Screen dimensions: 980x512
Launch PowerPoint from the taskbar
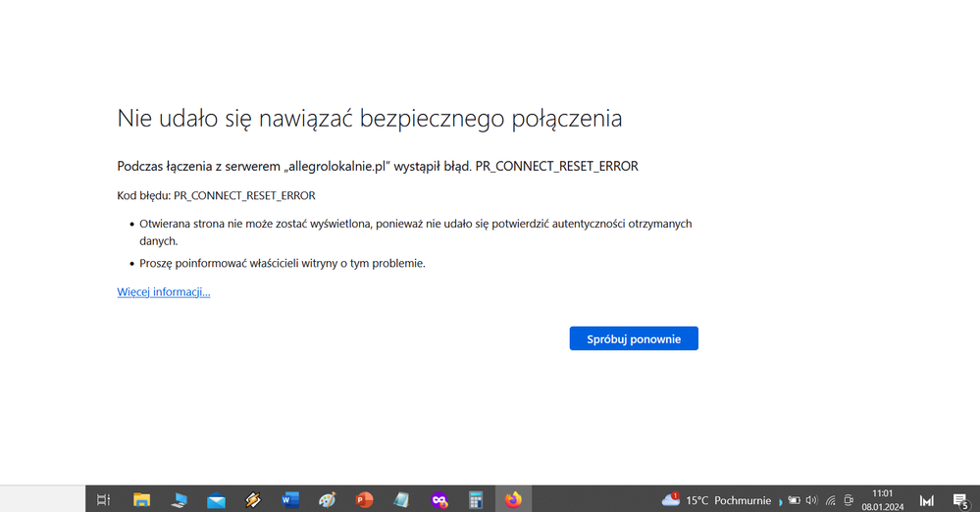[x=364, y=499]
